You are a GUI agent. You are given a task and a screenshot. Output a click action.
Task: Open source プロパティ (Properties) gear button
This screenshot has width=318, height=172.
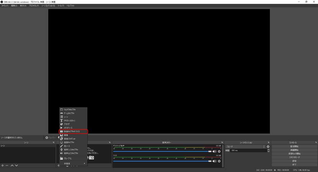pos(50,138)
